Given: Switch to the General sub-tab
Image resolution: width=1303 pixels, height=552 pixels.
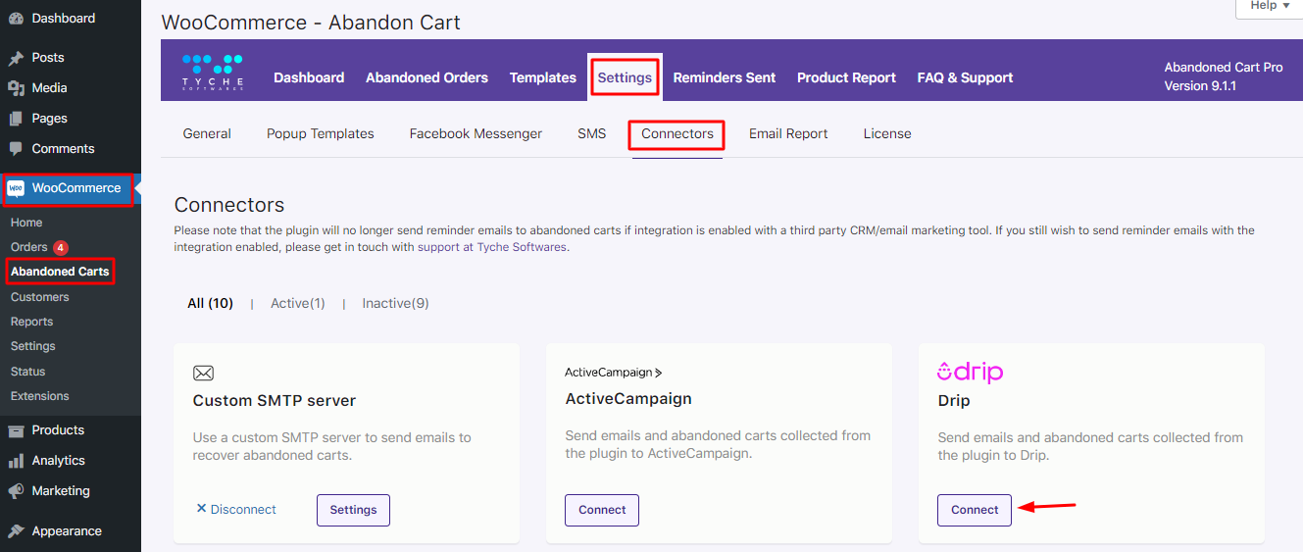Looking at the screenshot, I should (207, 133).
